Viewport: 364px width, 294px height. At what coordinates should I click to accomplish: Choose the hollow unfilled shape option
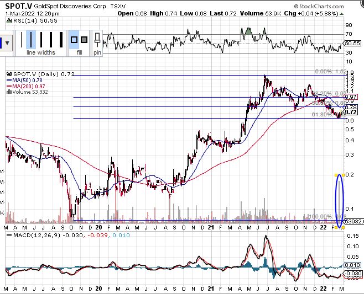point(74,40)
